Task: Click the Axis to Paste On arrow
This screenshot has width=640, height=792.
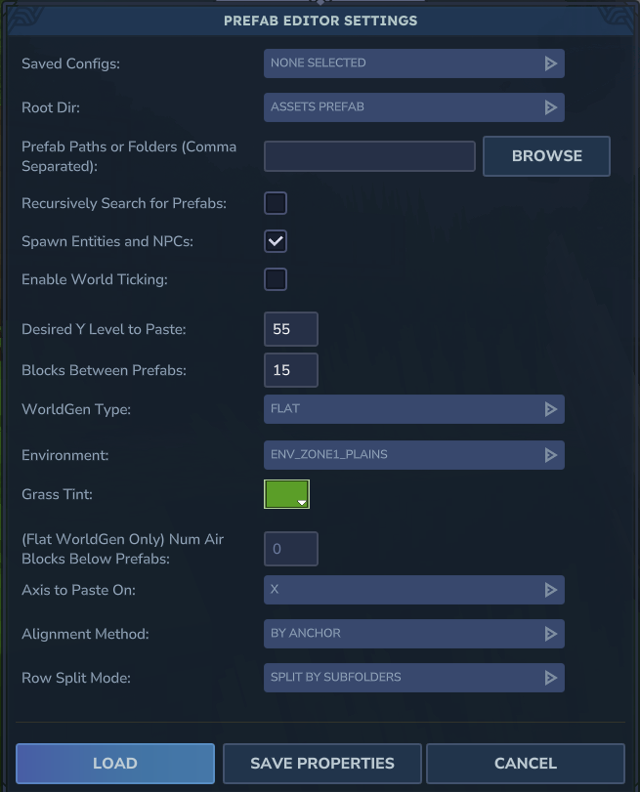Action: coord(550,590)
